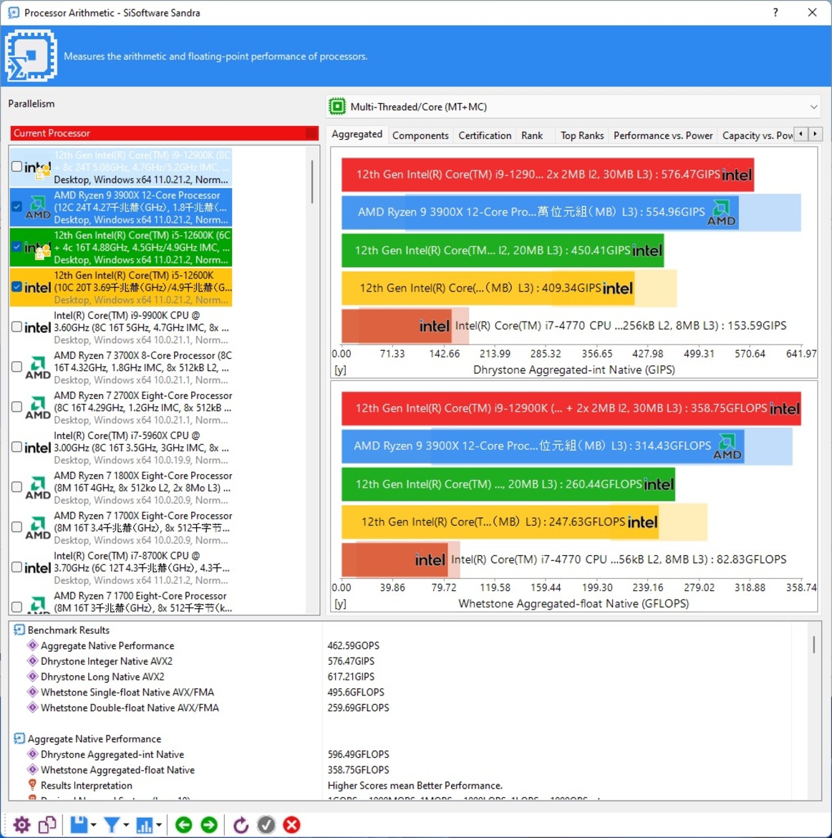Open the save icon dropdown arrow
Image resolution: width=832 pixels, height=838 pixels.
(x=94, y=825)
